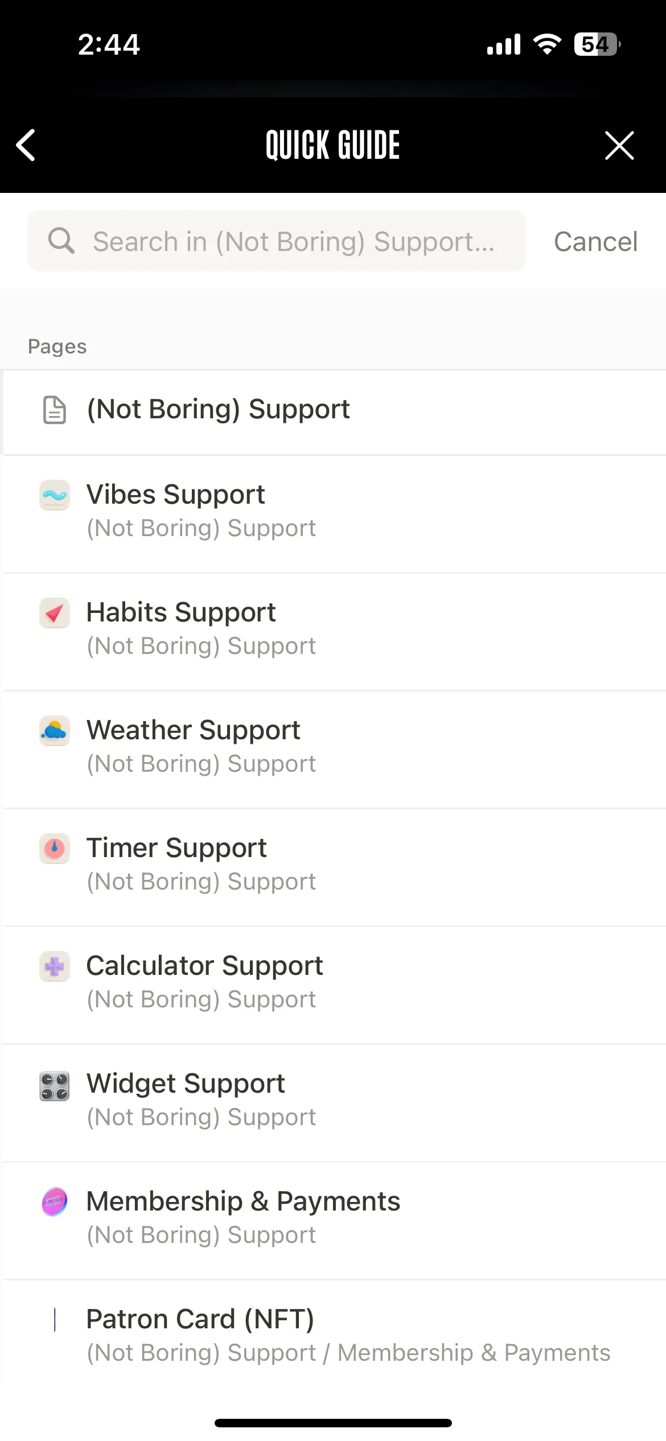
Task: Close the Quick Guide with the X icon
Action: coord(619,146)
